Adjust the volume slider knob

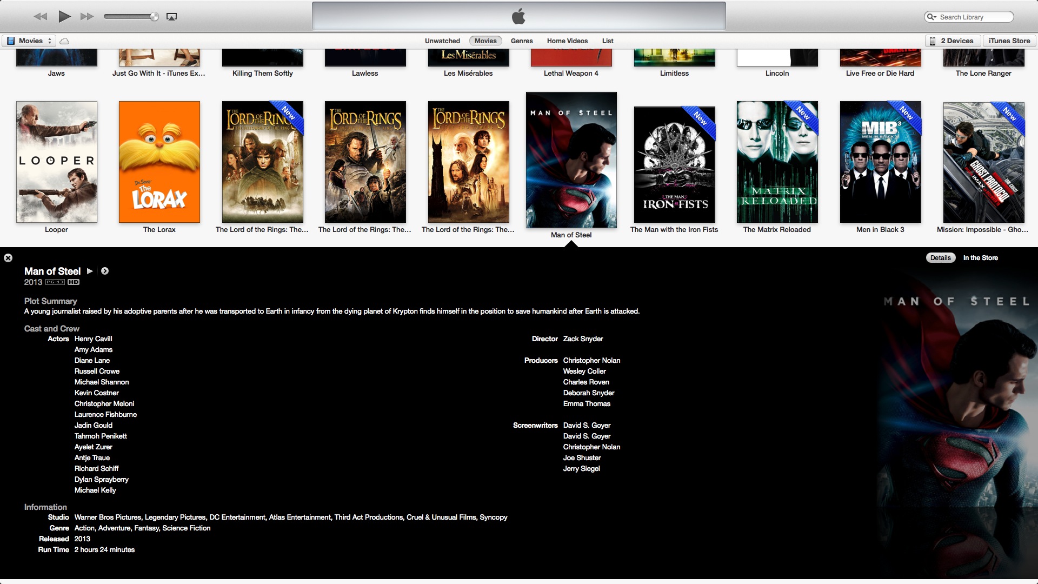click(155, 17)
